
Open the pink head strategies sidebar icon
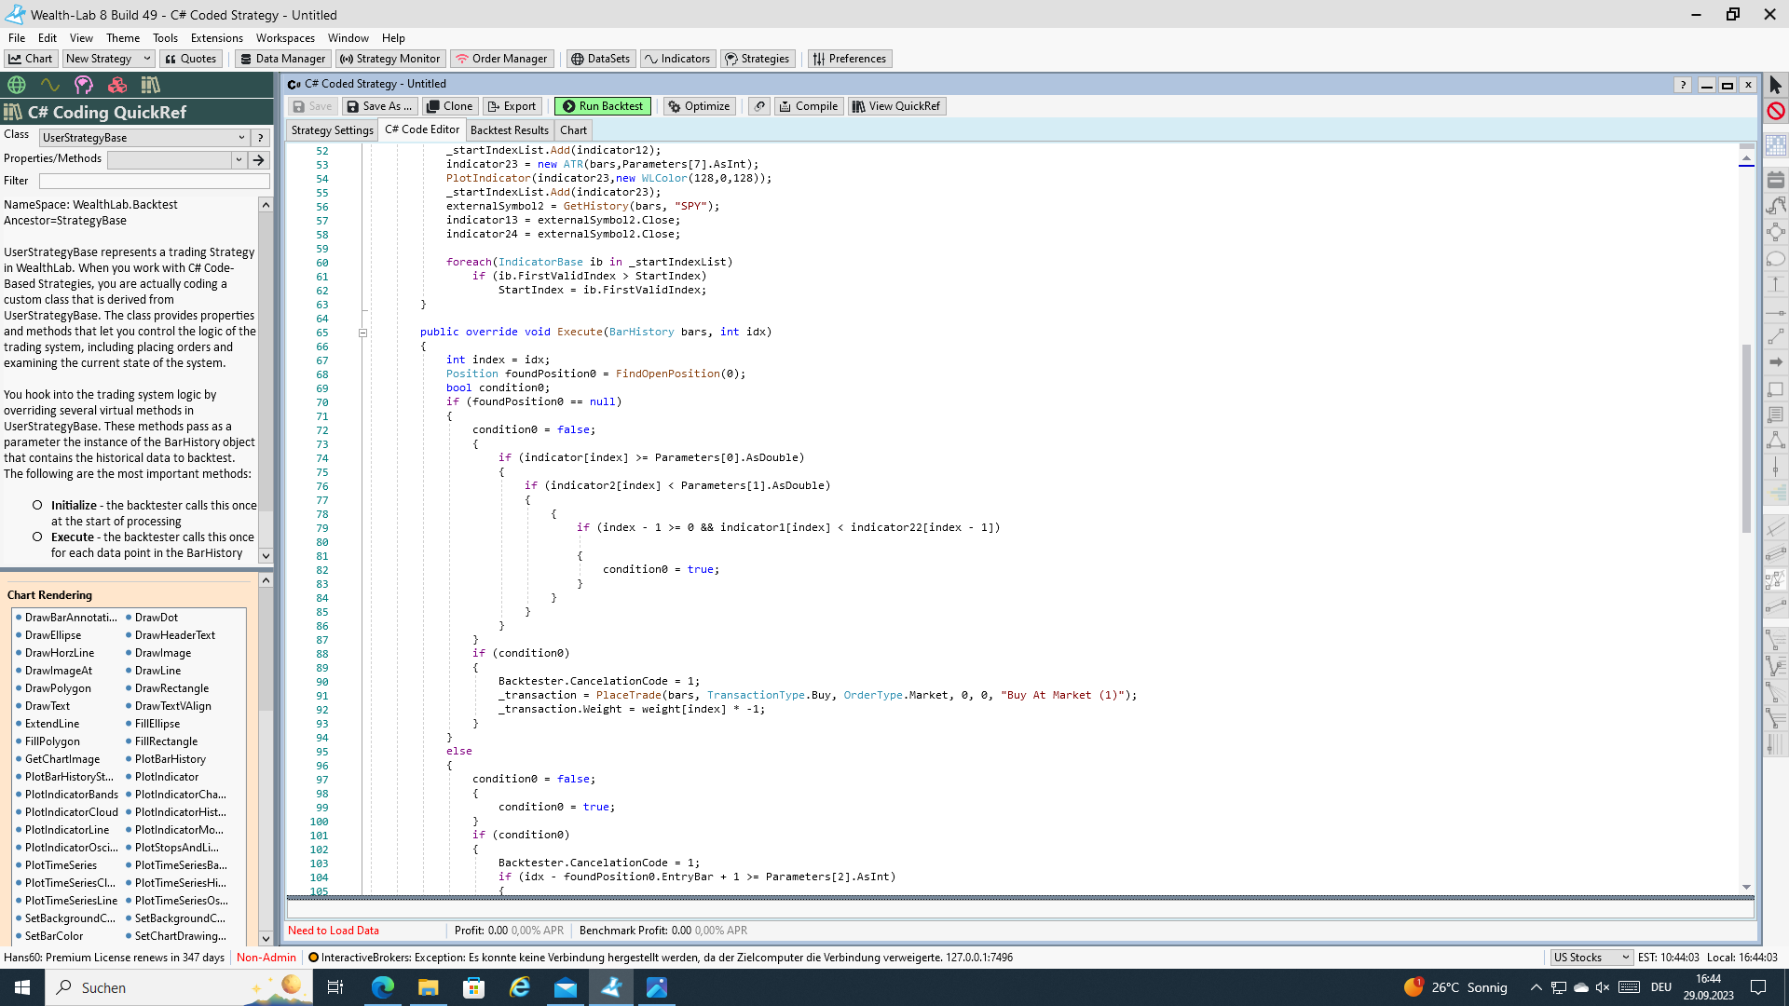(84, 85)
